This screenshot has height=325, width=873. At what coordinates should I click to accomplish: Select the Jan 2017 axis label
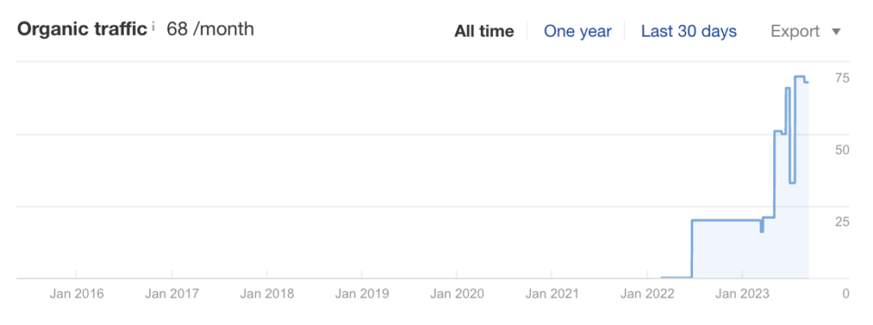pyautogui.click(x=171, y=294)
